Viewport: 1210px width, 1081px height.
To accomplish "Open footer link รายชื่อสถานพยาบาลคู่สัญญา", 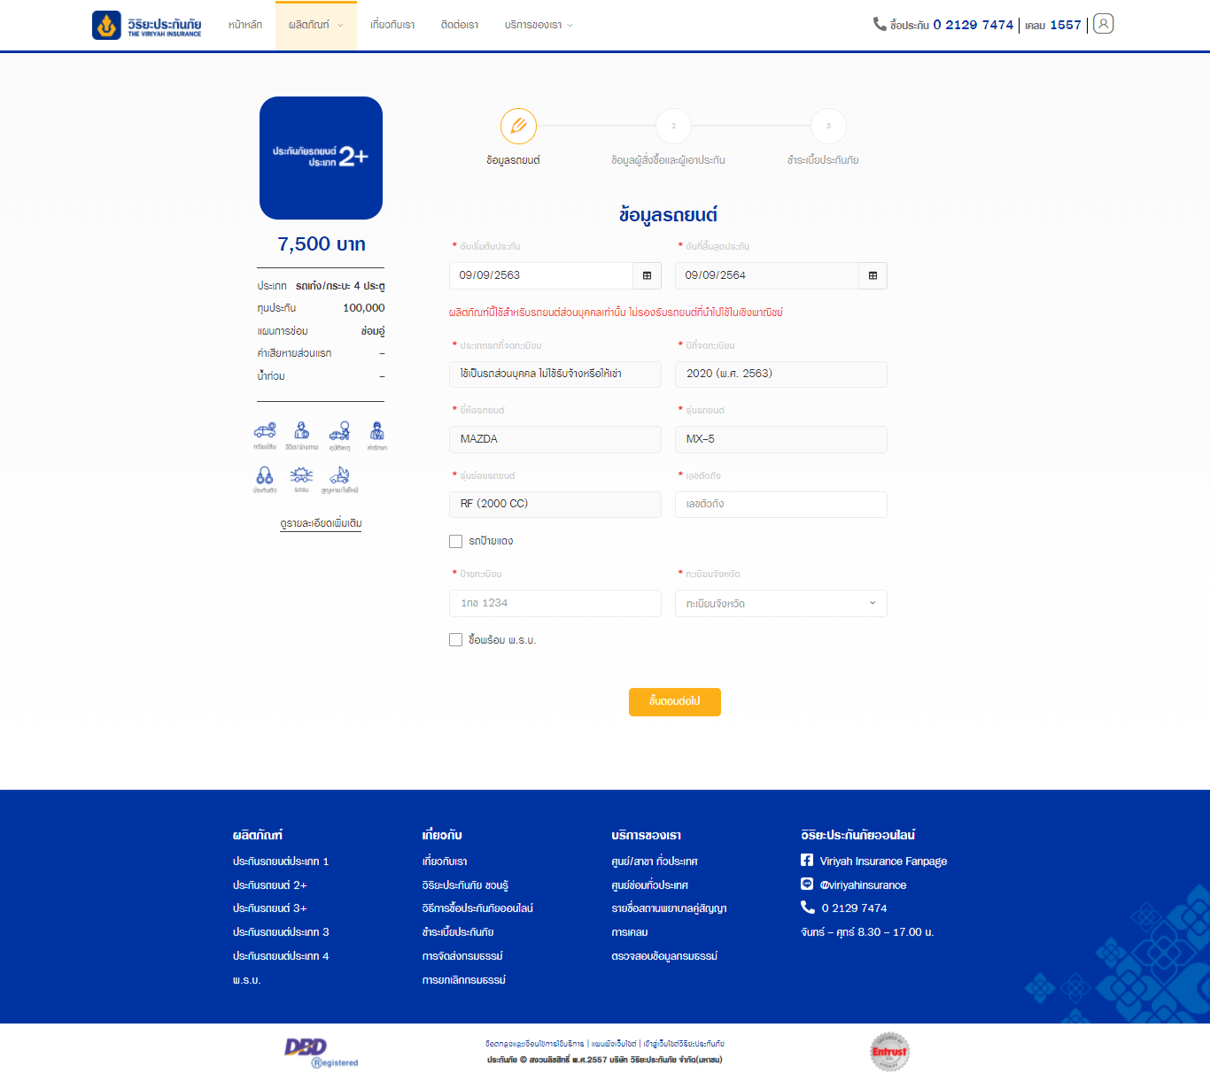I will pyautogui.click(x=669, y=908).
